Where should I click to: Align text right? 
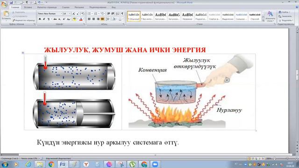tap(98, 19)
